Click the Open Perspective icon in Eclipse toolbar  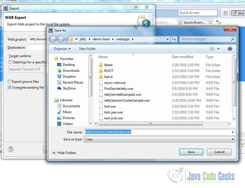coord(226,13)
